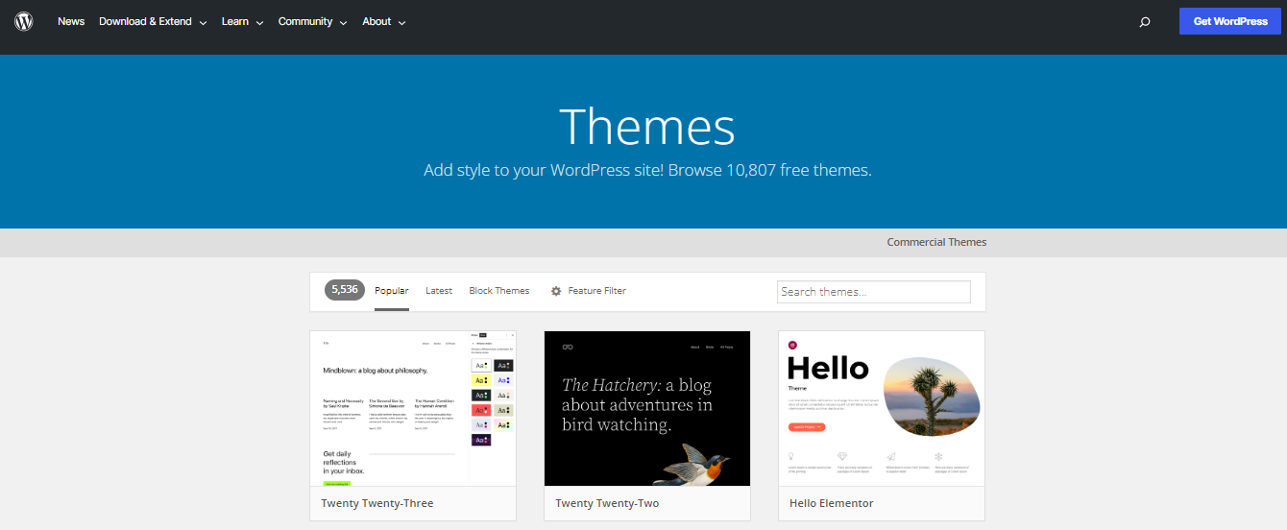Image resolution: width=1287 pixels, height=530 pixels.
Task: Click the Get WordPress button
Action: [1230, 21]
